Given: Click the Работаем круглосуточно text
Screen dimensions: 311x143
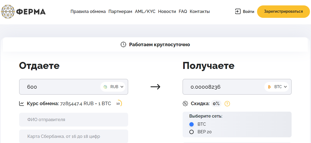Looking at the screenshot, I should (159, 45).
